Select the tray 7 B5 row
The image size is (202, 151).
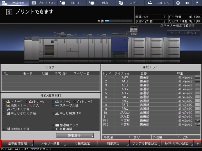[151, 101]
